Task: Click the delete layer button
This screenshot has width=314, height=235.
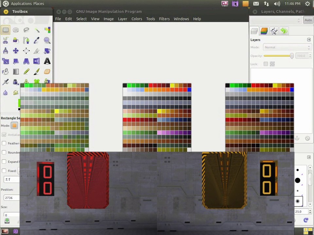Action: point(307,138)
